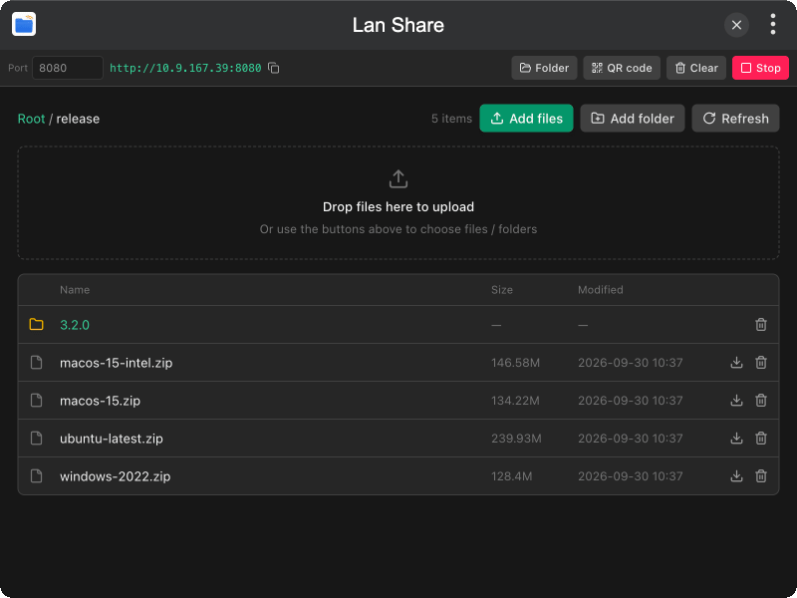
Task: Delete the 3.2.0 folder
Action: coord(761,325)
